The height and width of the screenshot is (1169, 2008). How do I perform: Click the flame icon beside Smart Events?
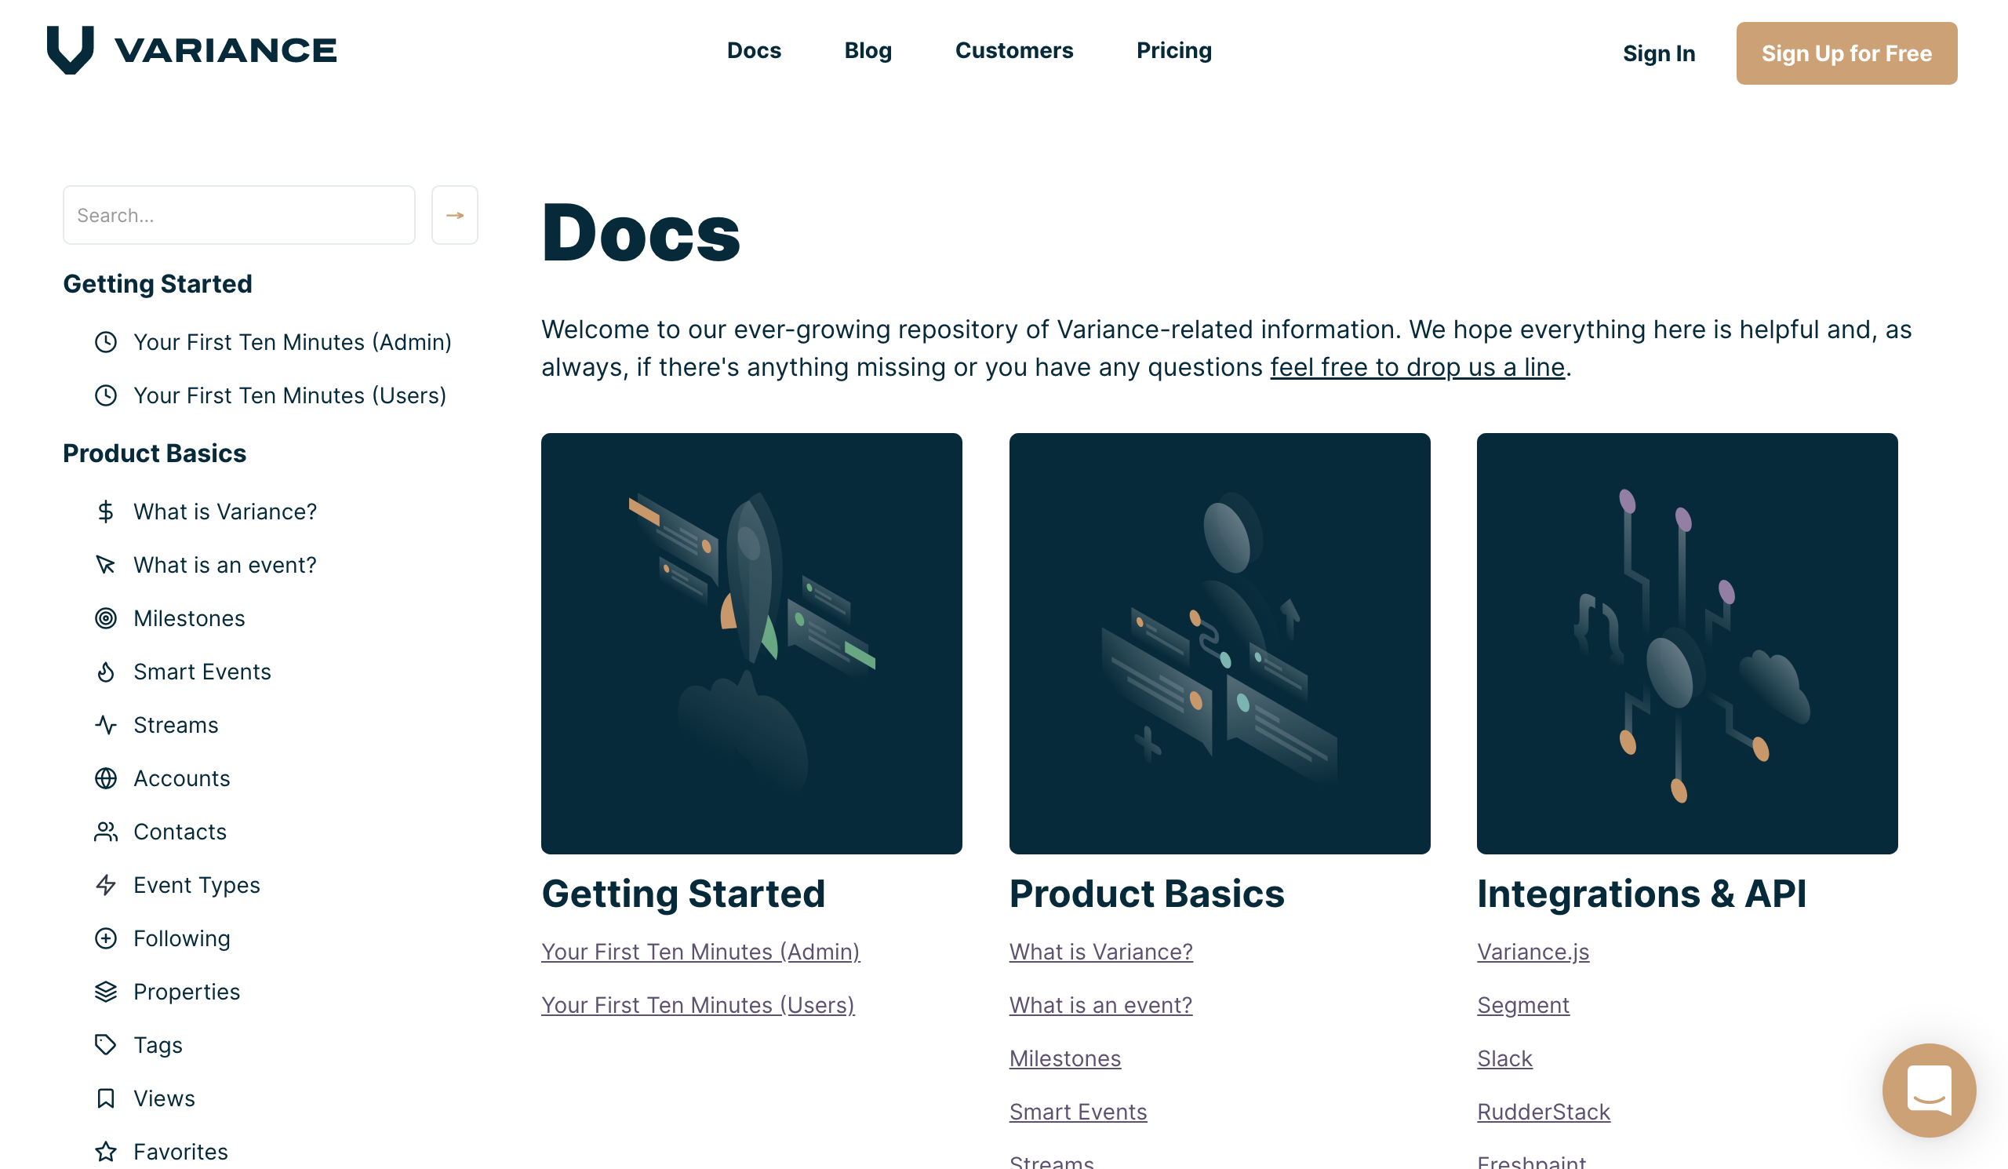pos(106,672)
